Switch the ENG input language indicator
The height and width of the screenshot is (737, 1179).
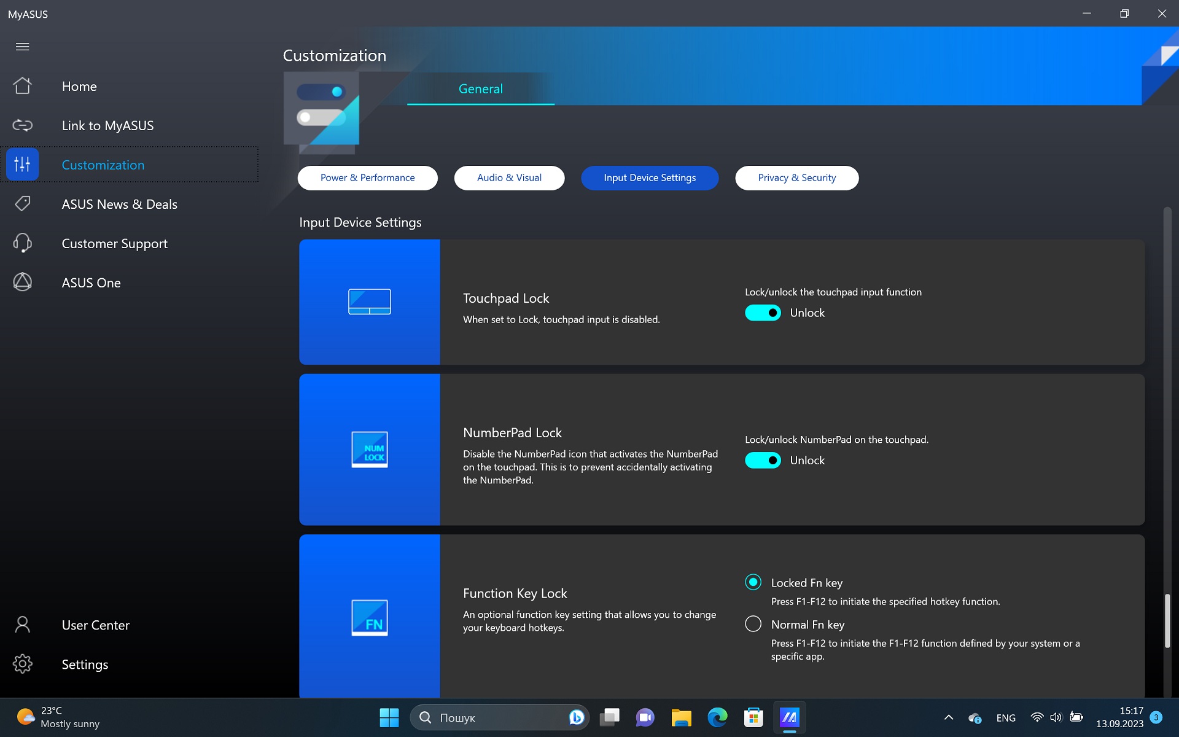tap(1006, 717)
